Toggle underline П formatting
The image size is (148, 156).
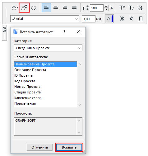coord(141,19)
